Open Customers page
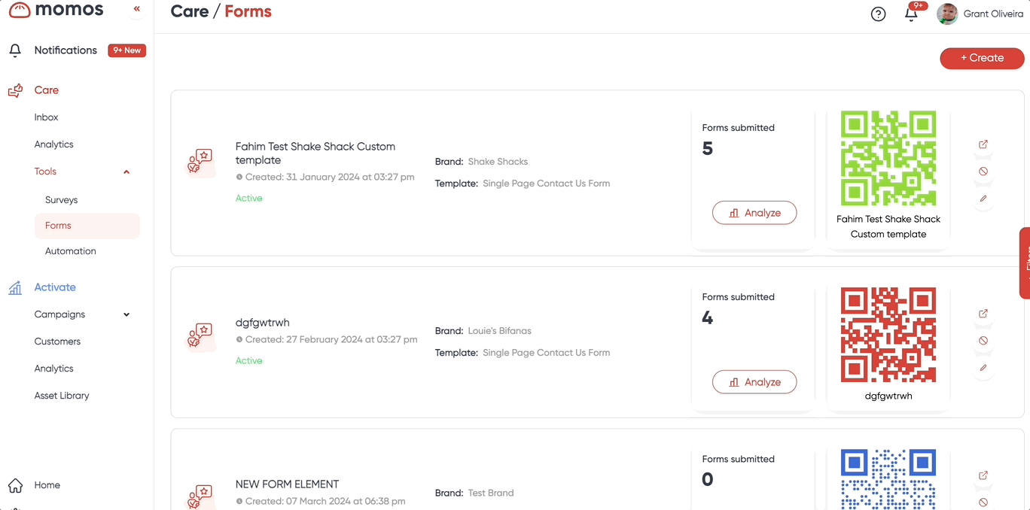The height and width of the screenshot is (510, 1030). coord(57,342)
